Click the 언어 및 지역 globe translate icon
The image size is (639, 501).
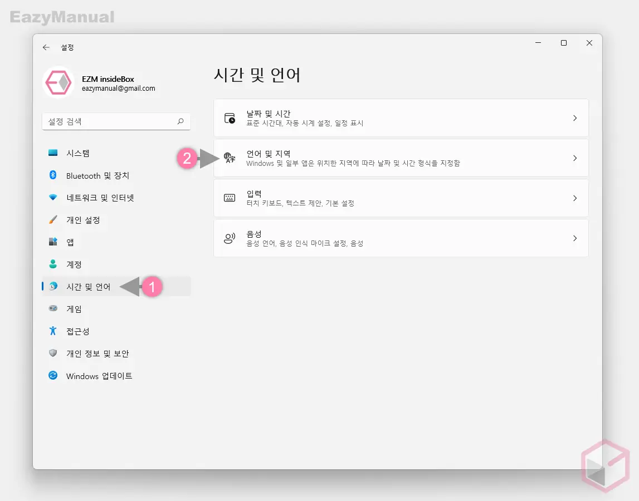pos(230,158)
